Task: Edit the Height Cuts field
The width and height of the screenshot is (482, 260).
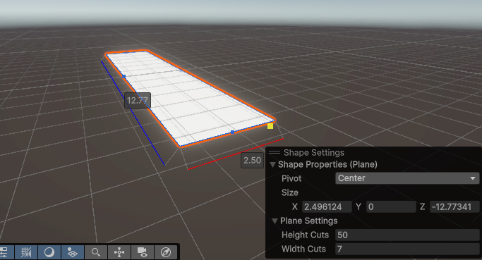Action: click(x=407, y=235)
